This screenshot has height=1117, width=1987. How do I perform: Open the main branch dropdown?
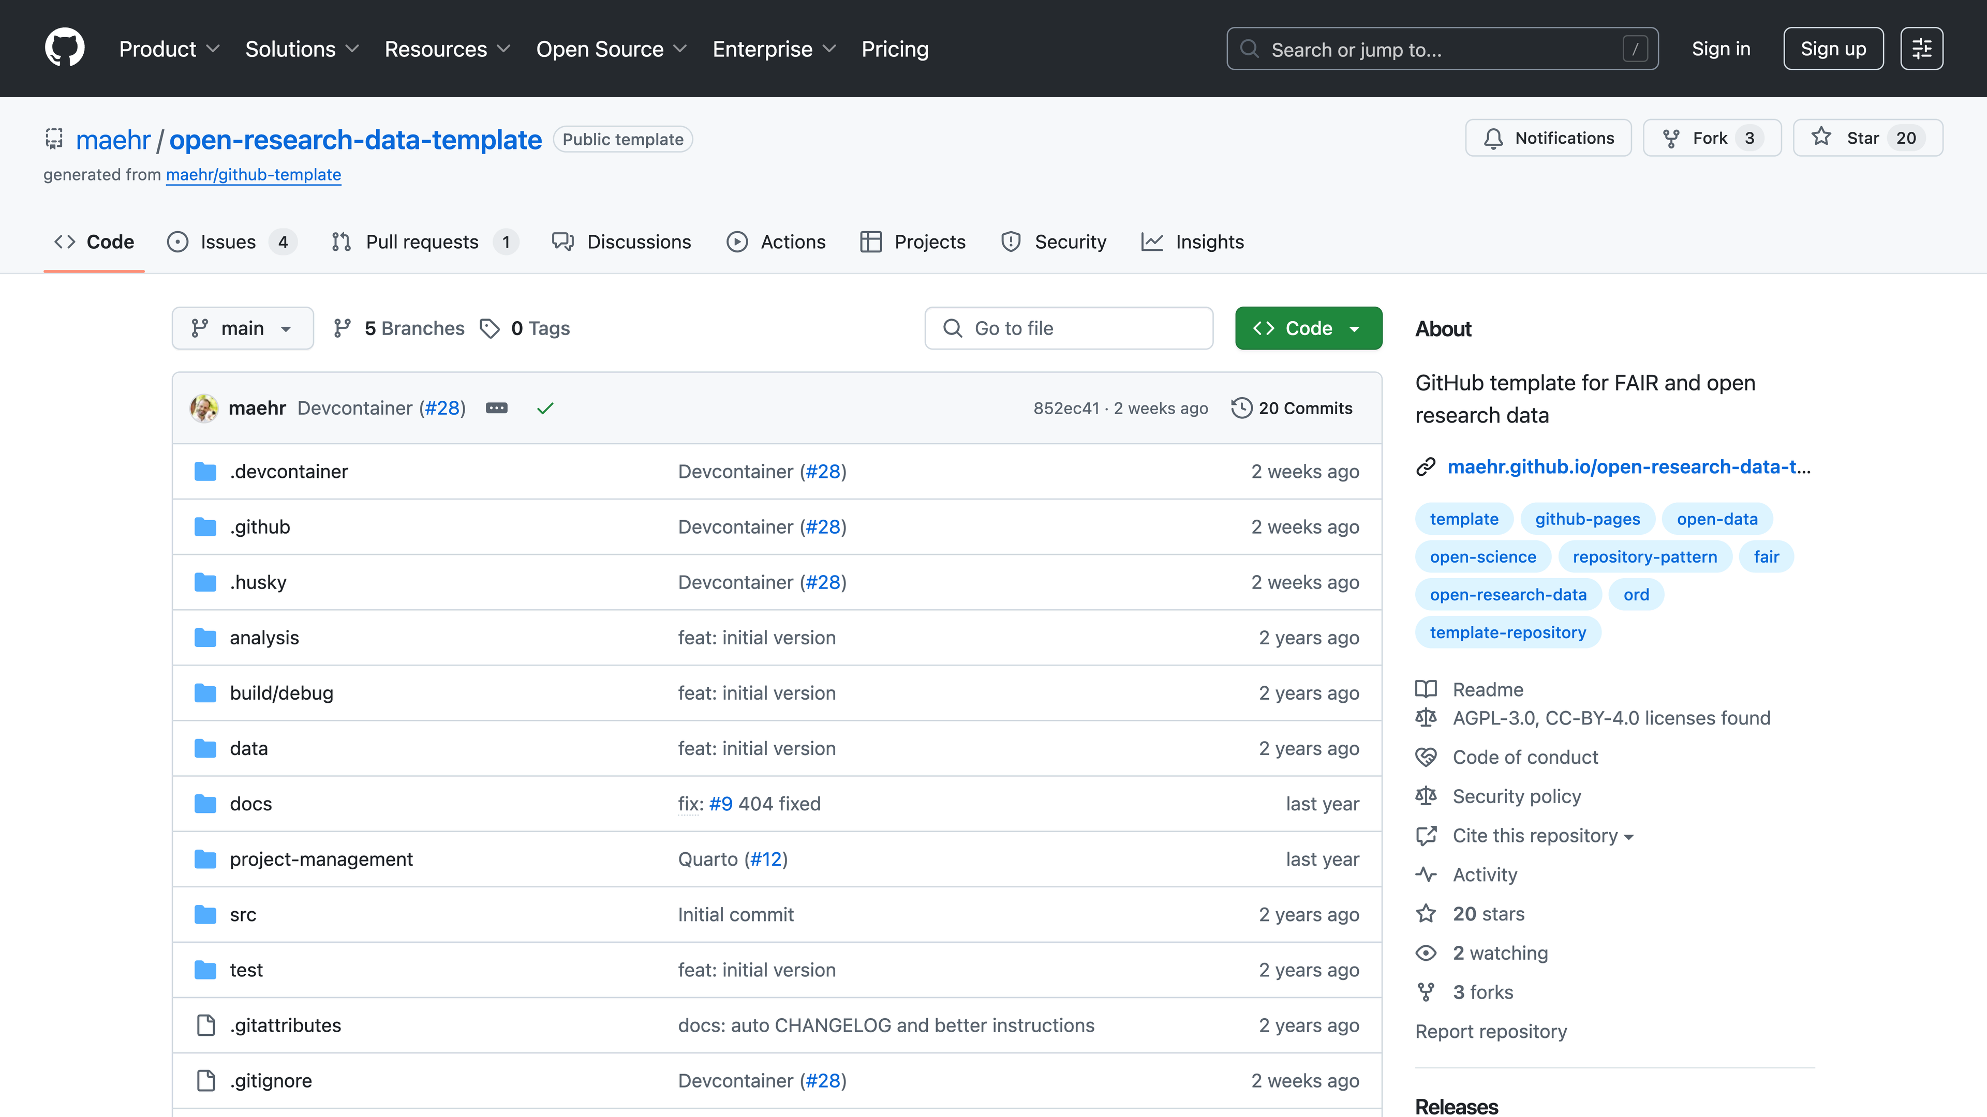[242, 328]
